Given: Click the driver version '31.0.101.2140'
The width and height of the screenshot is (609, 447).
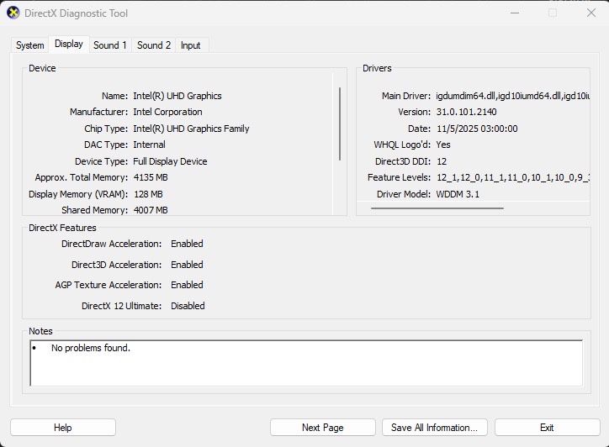Looking at the screenshot, I should 467,112.
